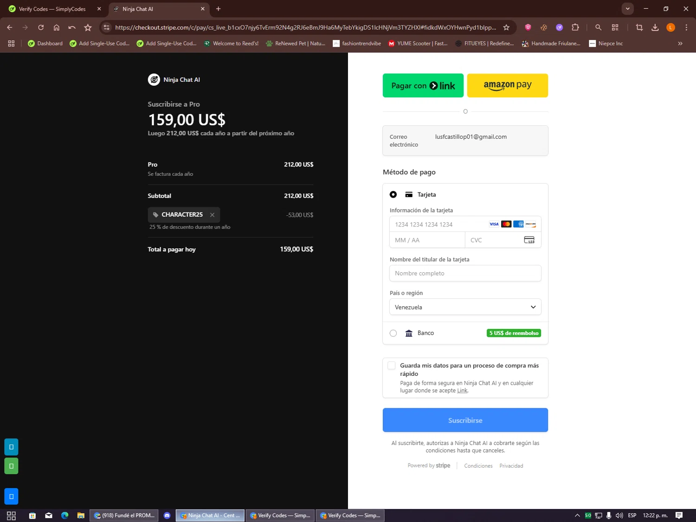Open Microsoft Edge from taskbar
Viewport: 696px width, 522px height.
tap(64, 516)
